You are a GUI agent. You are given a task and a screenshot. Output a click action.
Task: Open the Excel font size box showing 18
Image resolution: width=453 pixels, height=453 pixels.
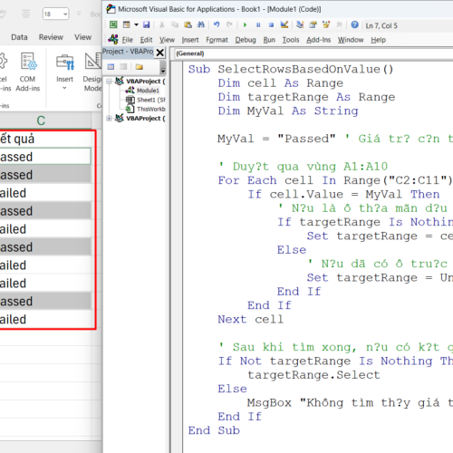pos(55,14)
